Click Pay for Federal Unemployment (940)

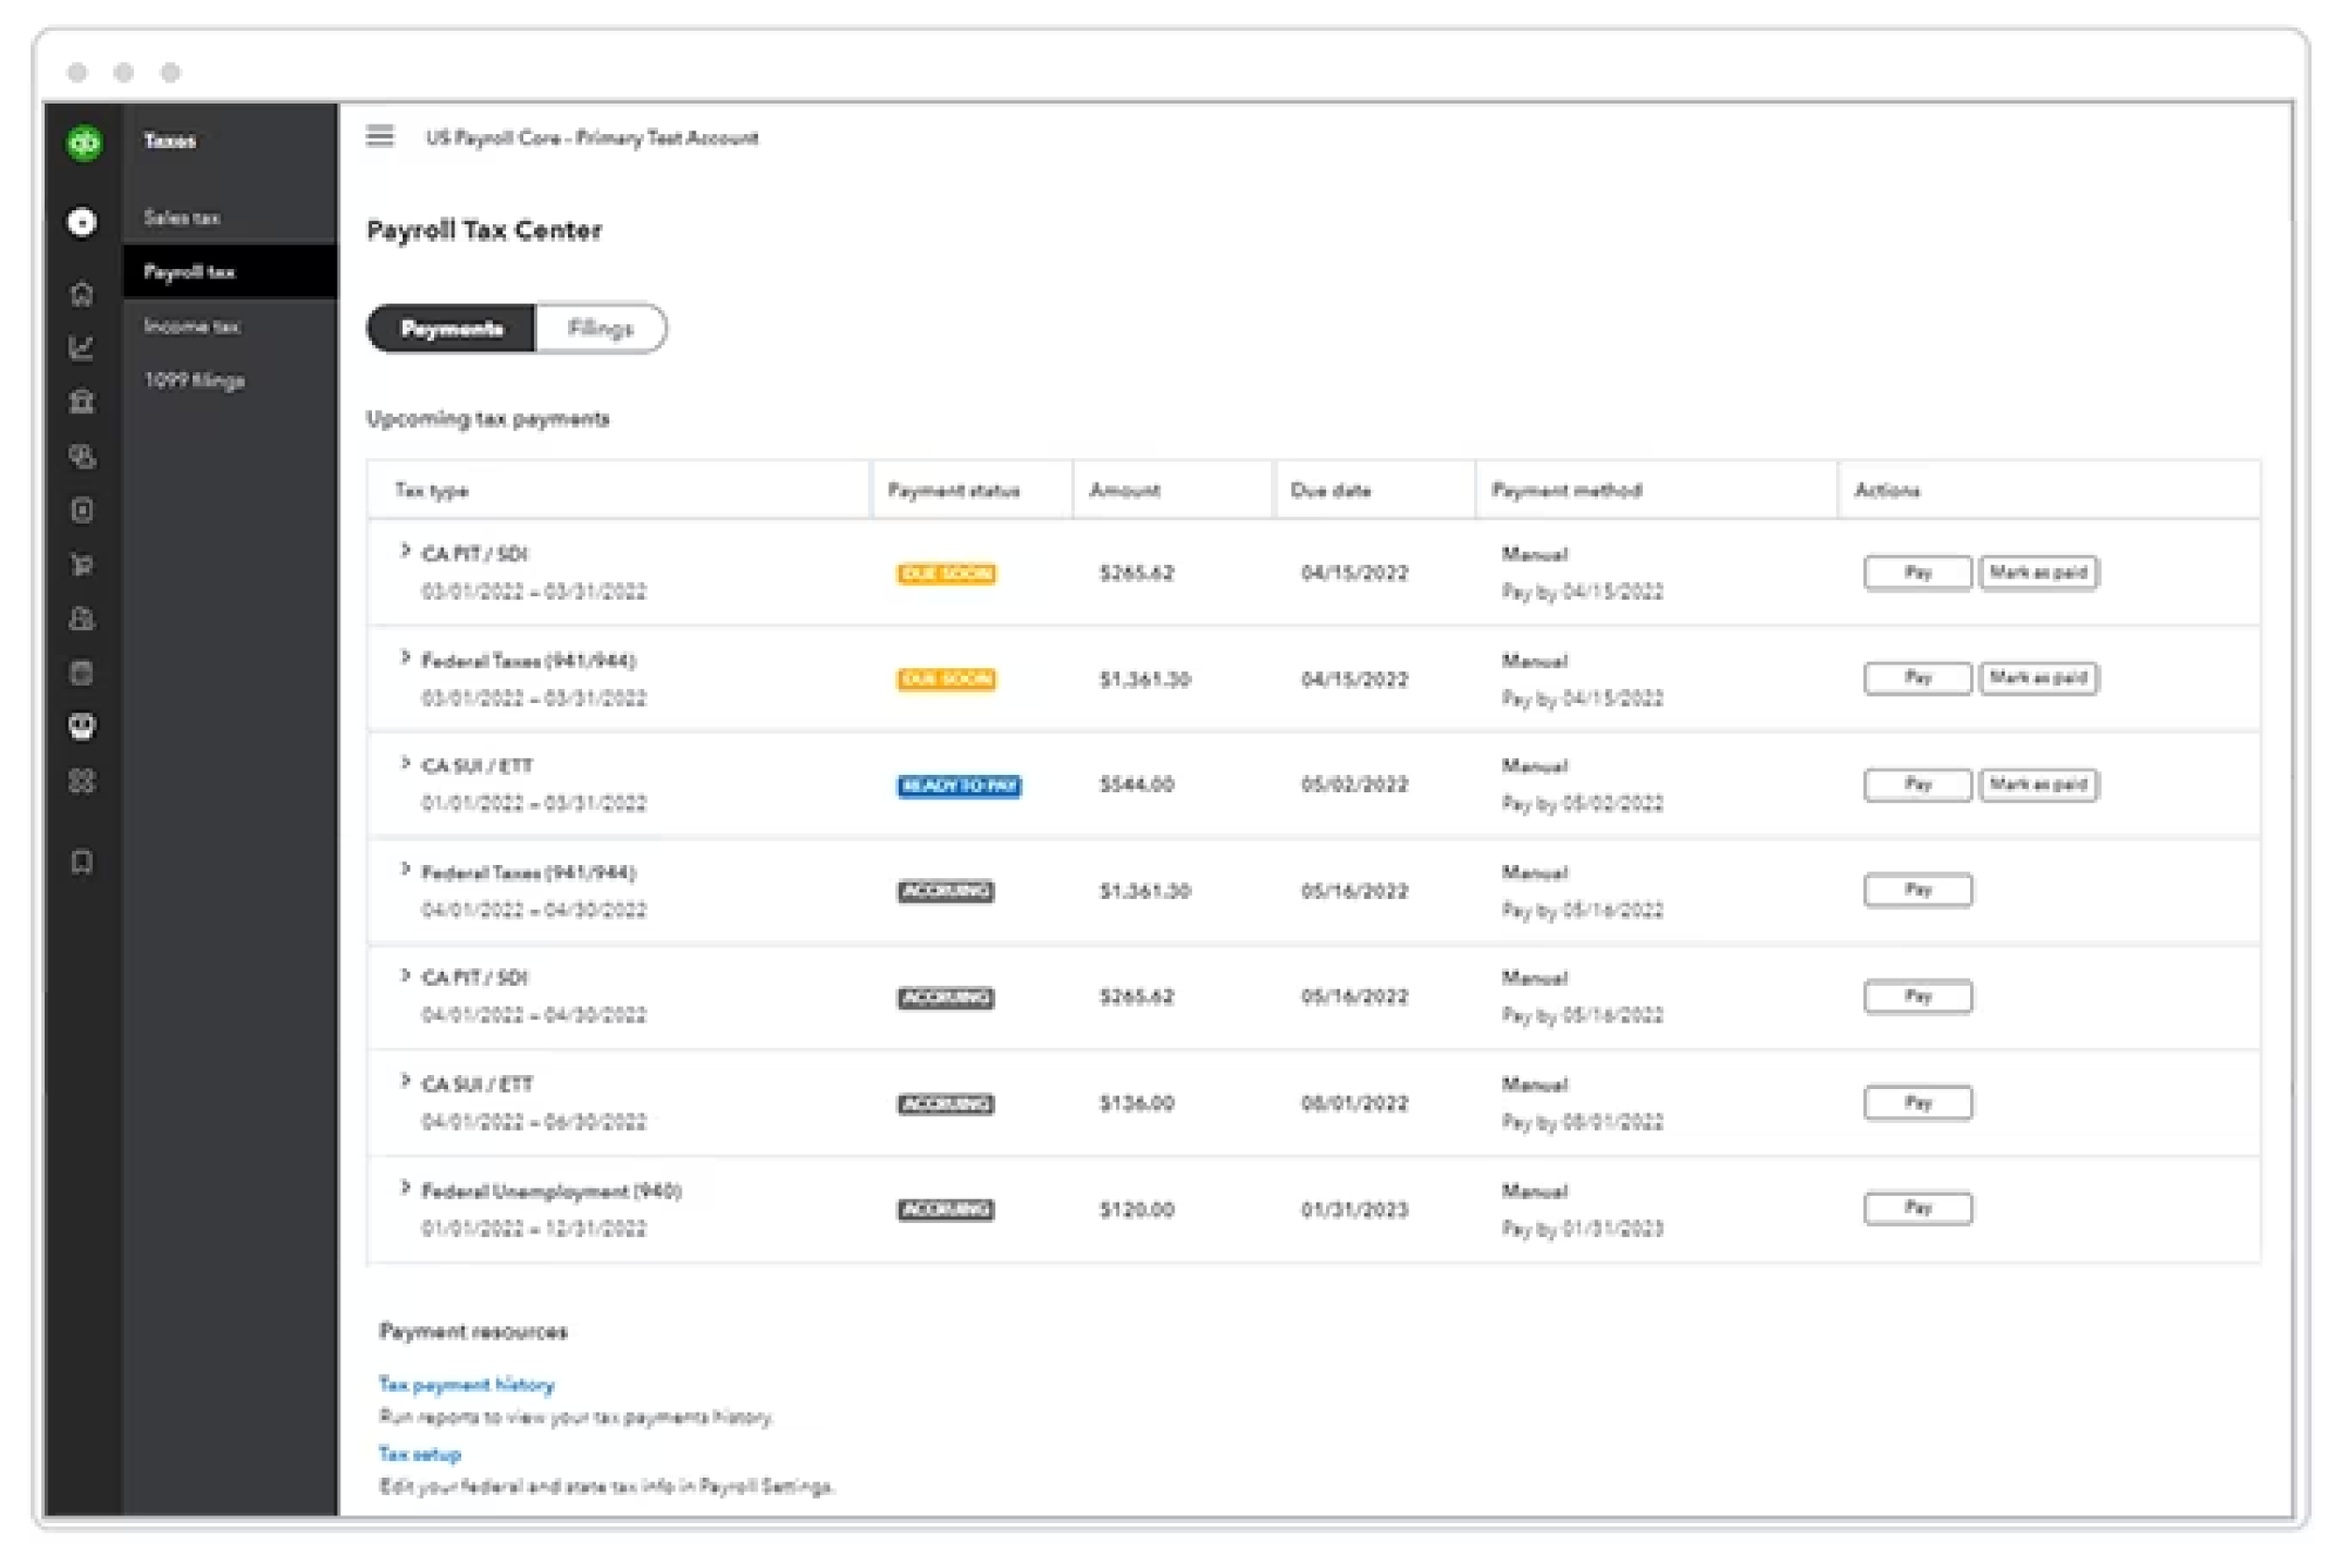[1917, 1209]
